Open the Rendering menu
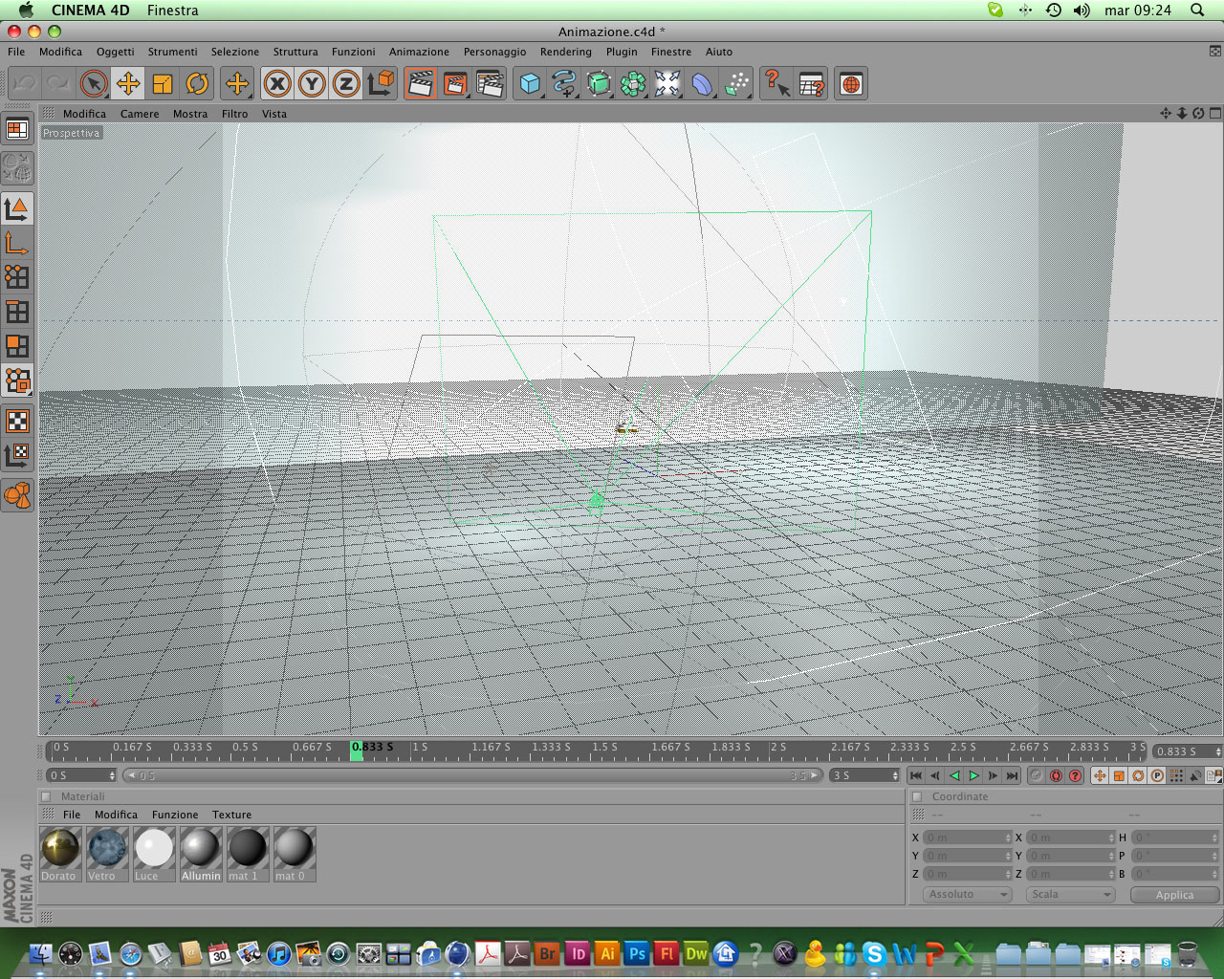1224x979 pixels. pos(566,52)
